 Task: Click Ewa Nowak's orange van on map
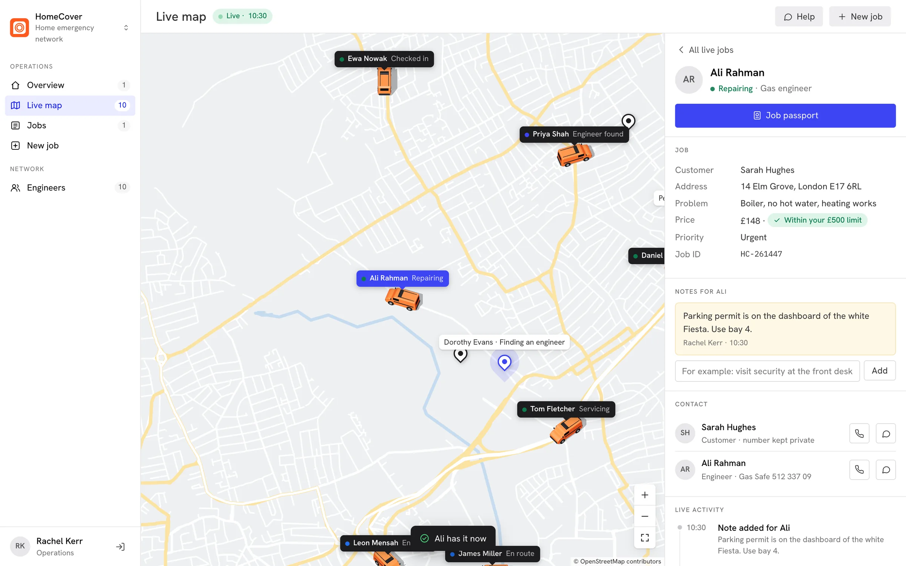[x=385, y=81]
